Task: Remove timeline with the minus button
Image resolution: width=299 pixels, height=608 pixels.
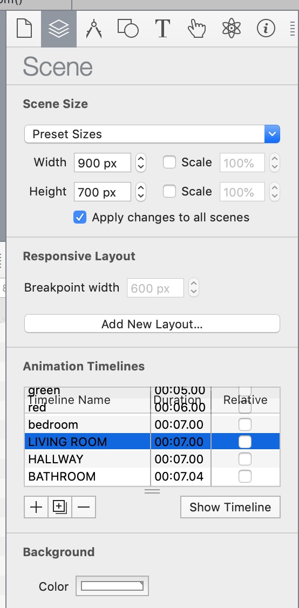Action: pyautogui.click(x=83, y=507)
